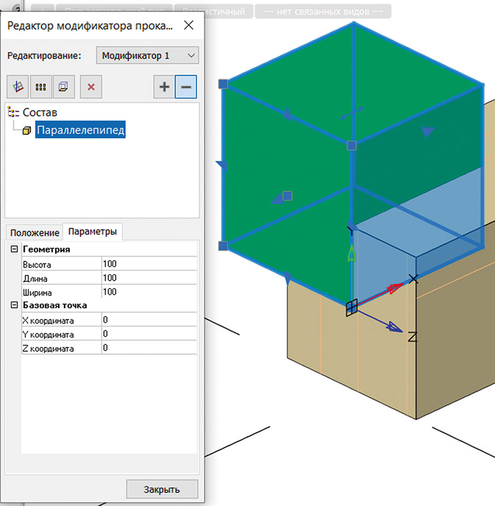Open the нет связанных видов dropdown in main window
The width and height of the screenshot is (495, 506).
(x=323, y=12)
